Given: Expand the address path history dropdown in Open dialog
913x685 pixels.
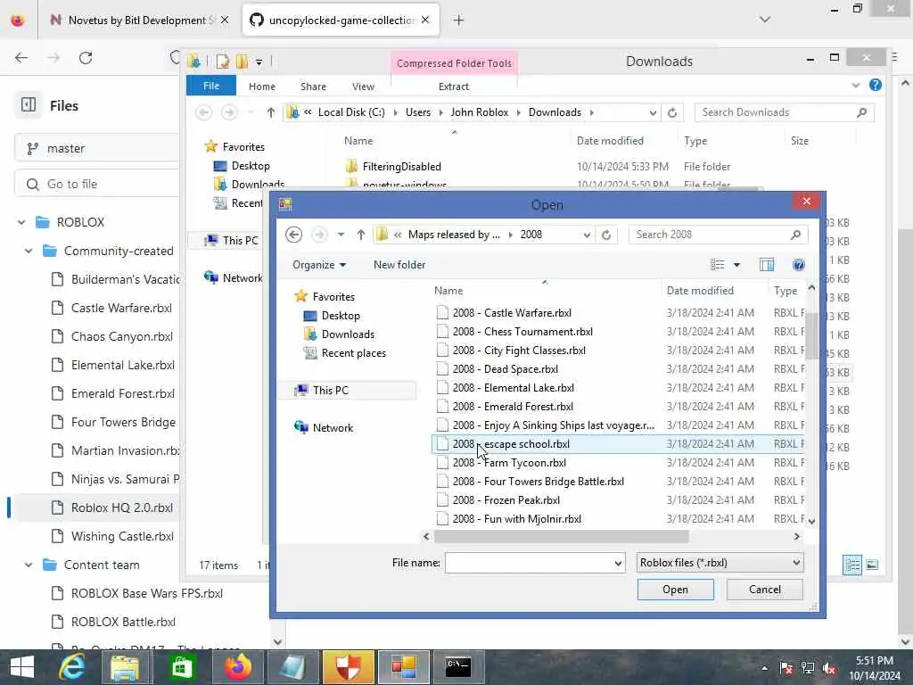Looking at the screenshot, I should (587, 235).
